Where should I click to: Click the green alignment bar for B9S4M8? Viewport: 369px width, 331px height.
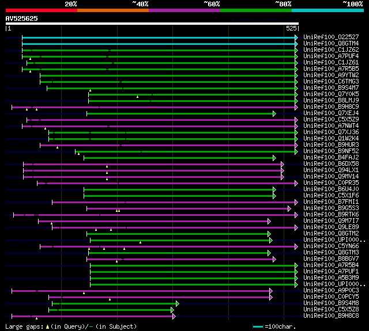pos(114,304)
